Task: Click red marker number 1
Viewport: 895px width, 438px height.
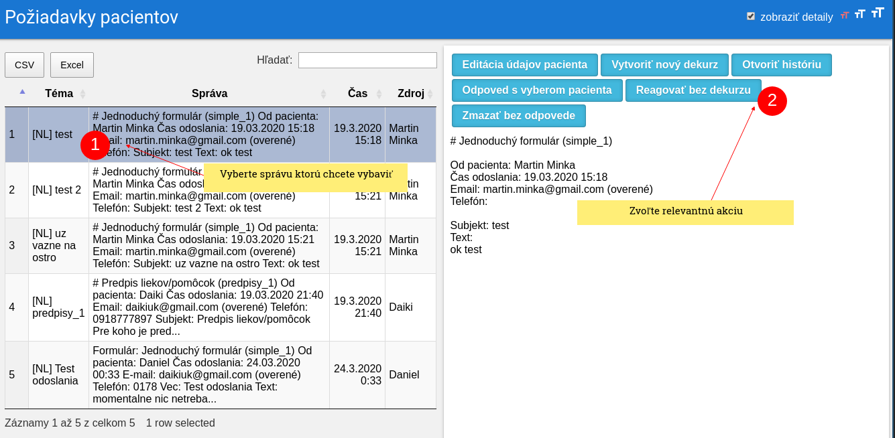Action: 95,145
